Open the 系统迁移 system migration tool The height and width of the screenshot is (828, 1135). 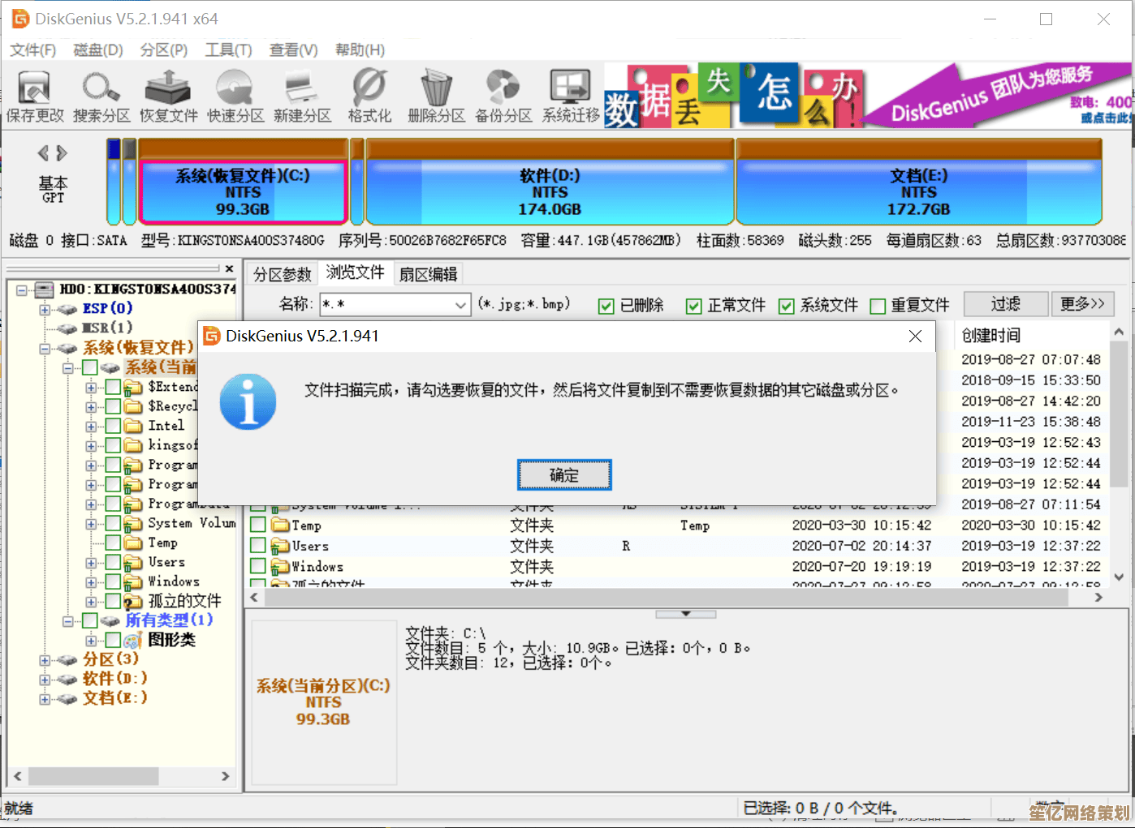[570, 96]
